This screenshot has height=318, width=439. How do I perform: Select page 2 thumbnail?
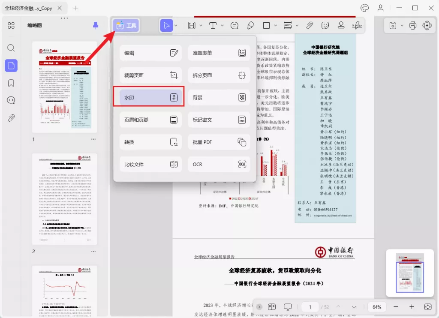tap(64, 198)
